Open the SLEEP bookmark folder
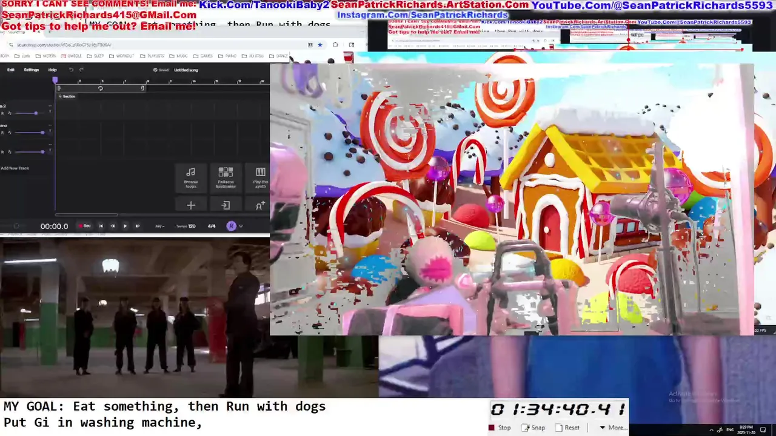Screen dimensions: 776x436 click(96, 56)
